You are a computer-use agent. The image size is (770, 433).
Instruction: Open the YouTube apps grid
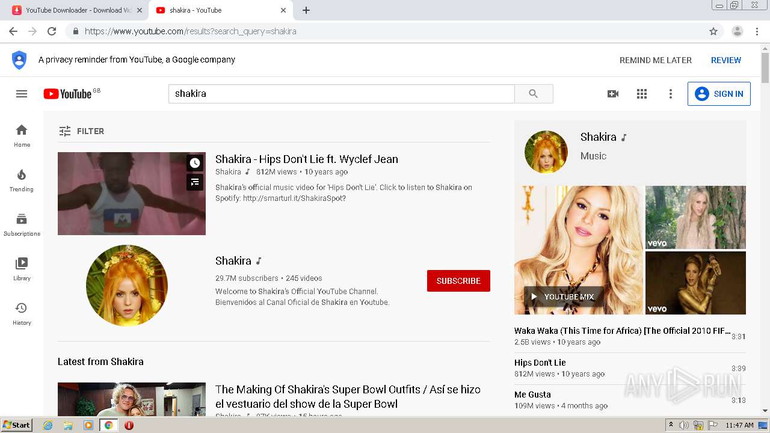(x=642, y=94)
